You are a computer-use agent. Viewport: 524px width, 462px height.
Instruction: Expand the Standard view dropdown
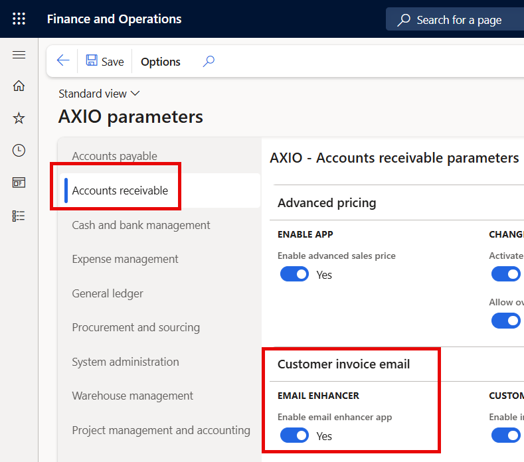click(99, 94)
